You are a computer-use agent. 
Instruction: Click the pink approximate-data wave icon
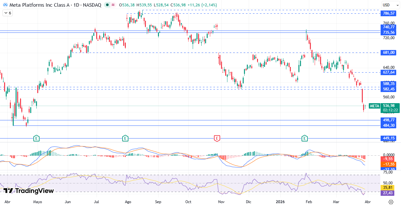coord(113,5)
